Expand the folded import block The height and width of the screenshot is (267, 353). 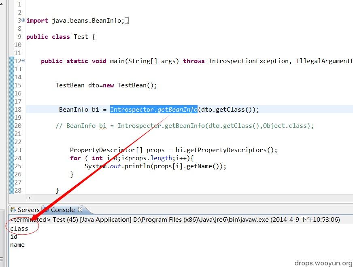[23, 20]
